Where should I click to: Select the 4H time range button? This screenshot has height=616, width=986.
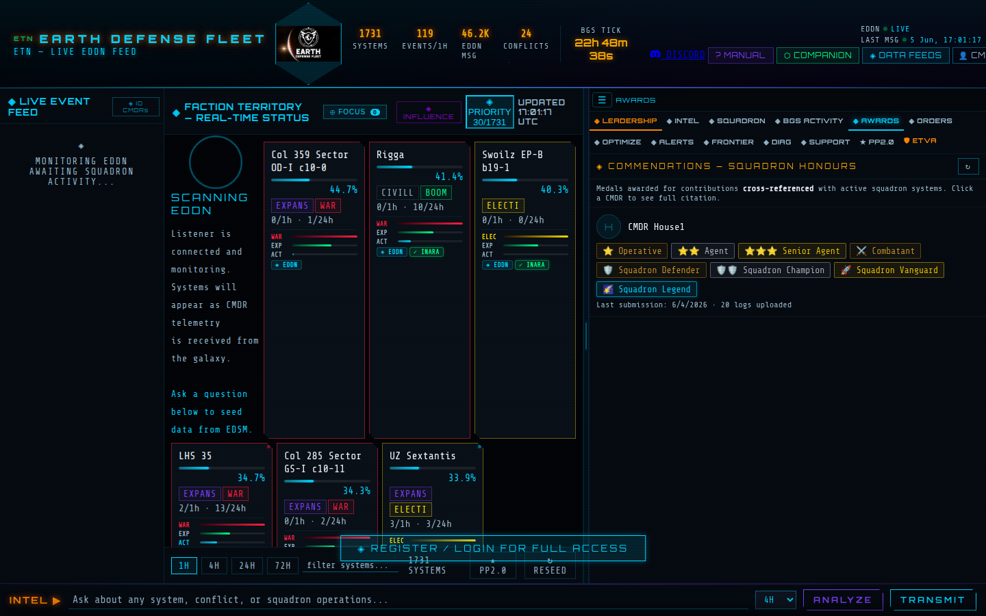(x=214, y=566)
